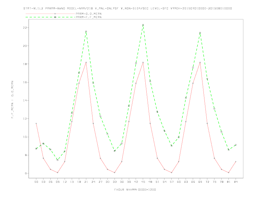
Task: Click the x-axis forecast hour label 03
Action: coord(43,182)
